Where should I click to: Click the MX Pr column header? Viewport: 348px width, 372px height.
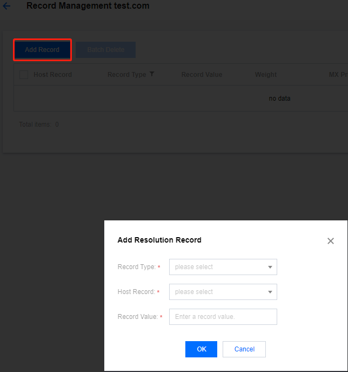(x=338, y=75)
